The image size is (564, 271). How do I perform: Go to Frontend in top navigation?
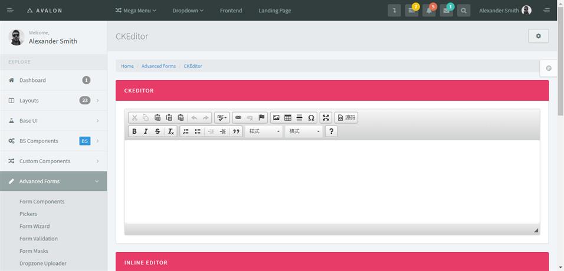pyautogui.click(x=231, y=11)
